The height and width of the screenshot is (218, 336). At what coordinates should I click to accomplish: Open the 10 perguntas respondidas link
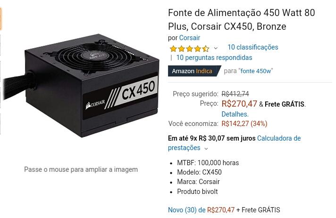coord(214,58)
